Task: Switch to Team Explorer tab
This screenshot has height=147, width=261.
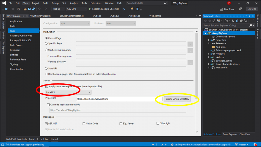Action: (x=230, y=134)
